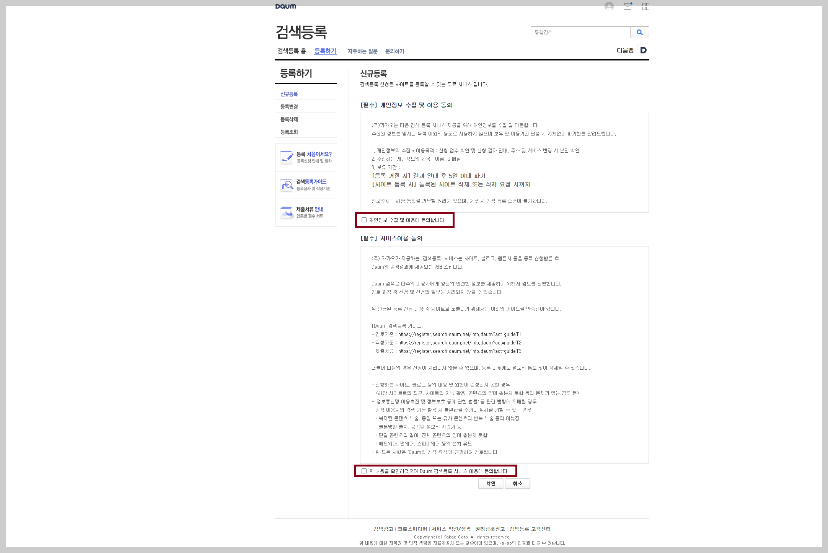Open the user profile avatar icon
828x553 pixels.
pyautogui.click(x=609, y=7)
